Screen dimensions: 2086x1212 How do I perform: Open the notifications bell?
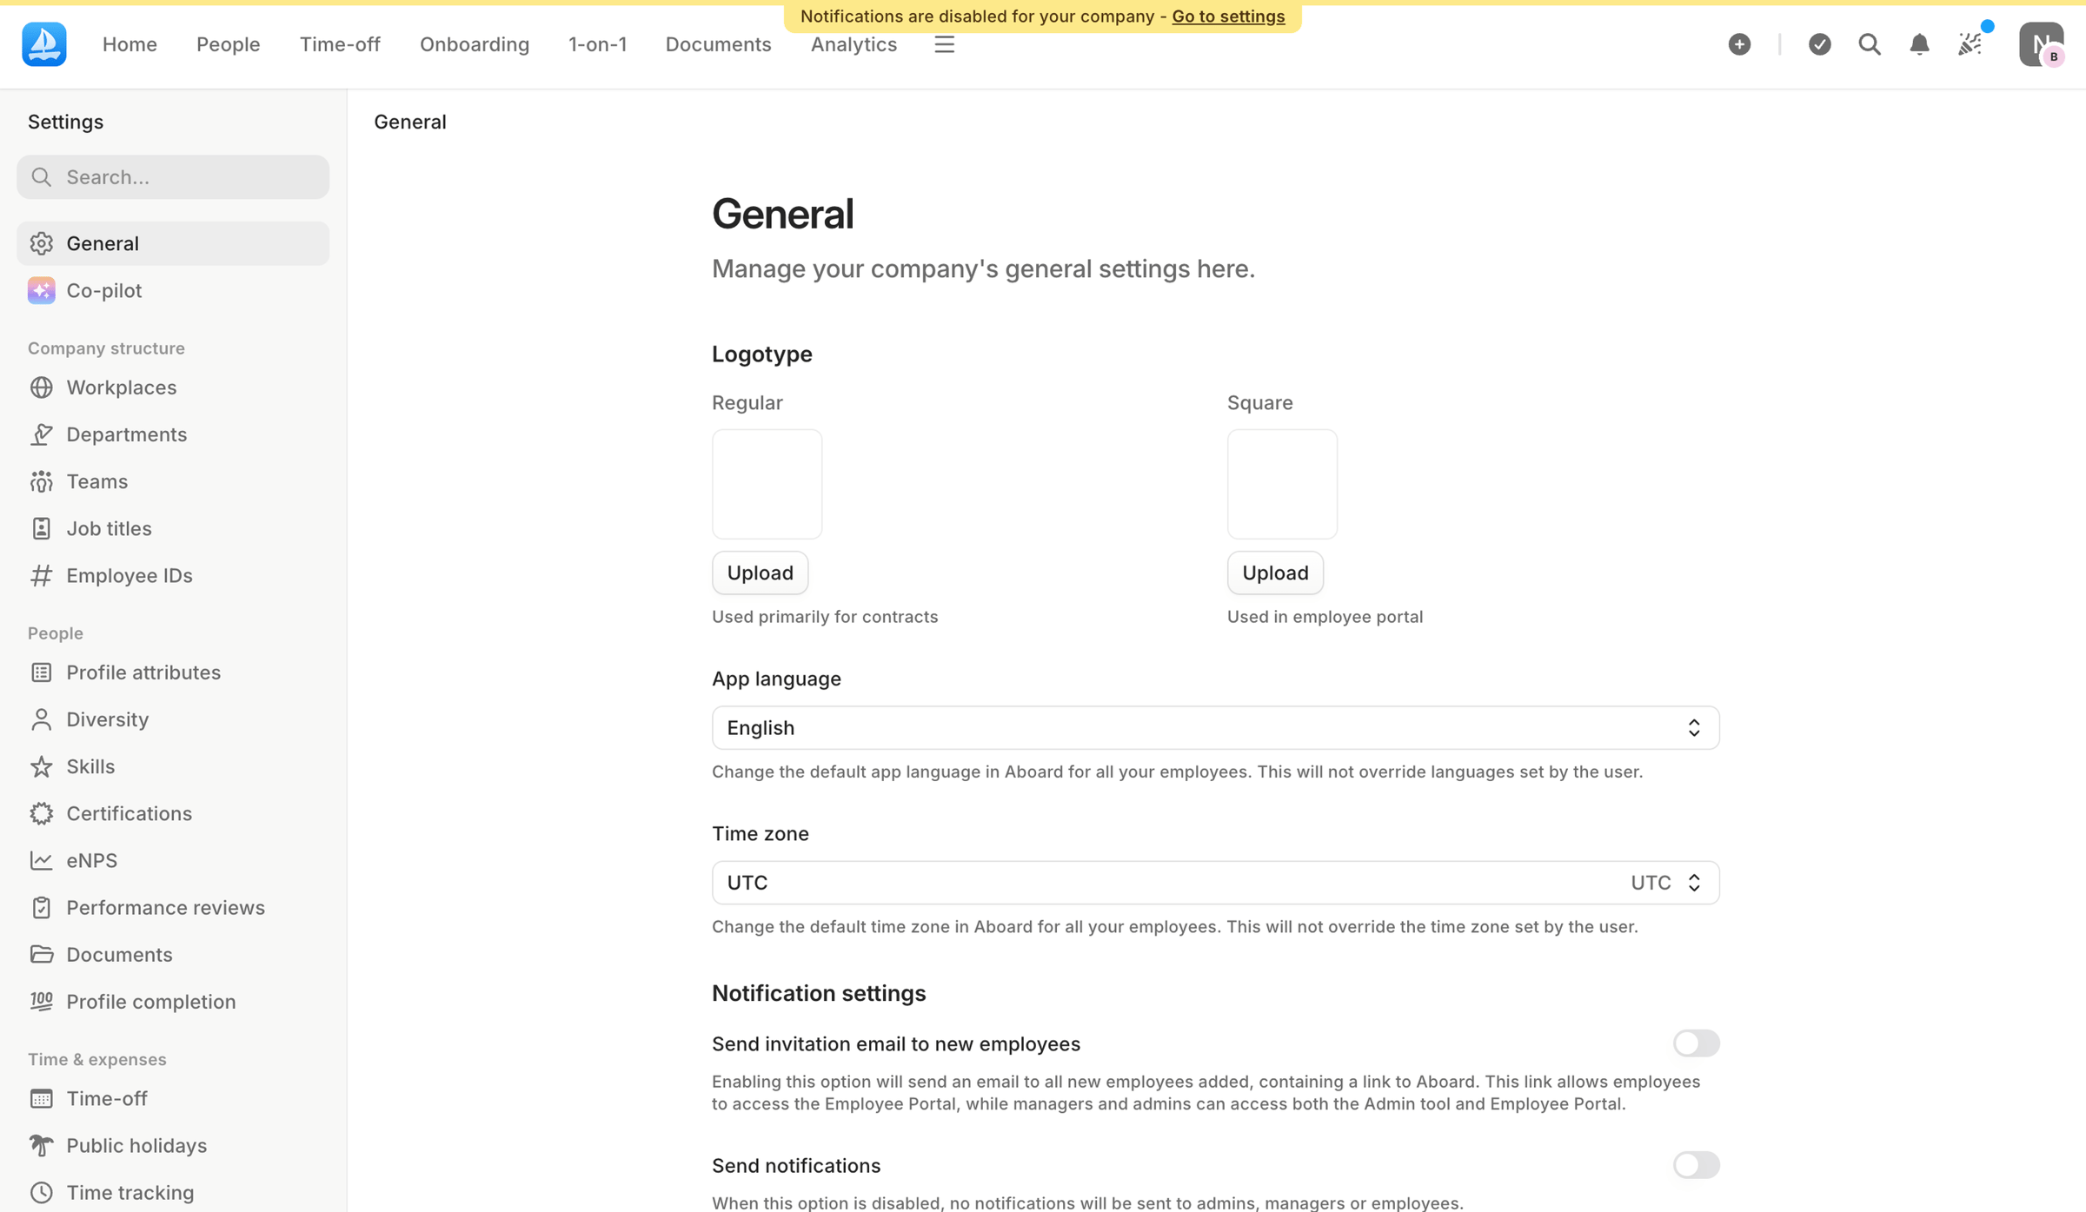click(x=1919, y=44)
